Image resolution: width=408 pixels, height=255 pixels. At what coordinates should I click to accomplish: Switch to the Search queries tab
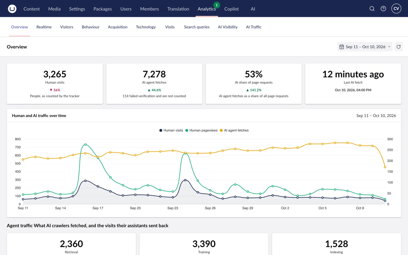tap(197, 27)
